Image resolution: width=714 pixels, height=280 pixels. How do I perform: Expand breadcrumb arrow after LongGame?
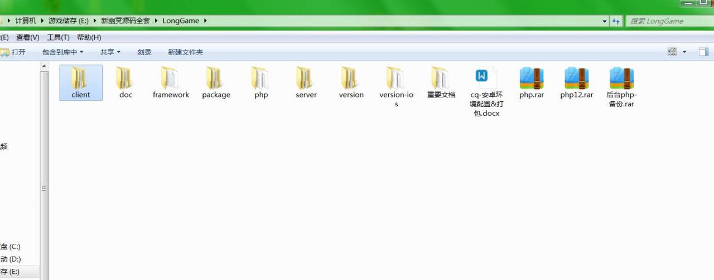pyautogui.click(x=205, y=21)
